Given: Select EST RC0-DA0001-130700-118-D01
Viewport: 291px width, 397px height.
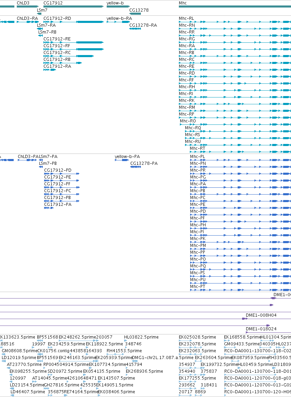Looking at the screenshot, I should pyautogui.click(x=257, y=371).
